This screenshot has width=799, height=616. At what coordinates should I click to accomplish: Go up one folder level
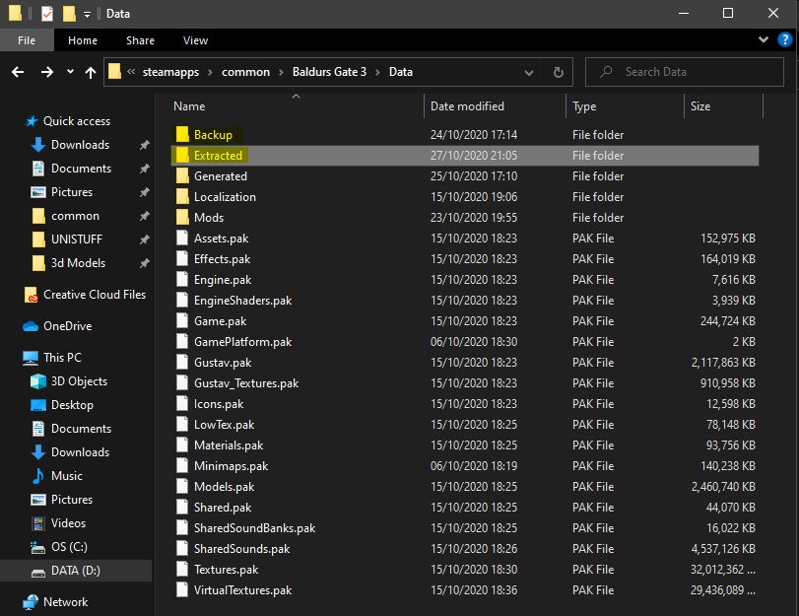click(91, 72)
